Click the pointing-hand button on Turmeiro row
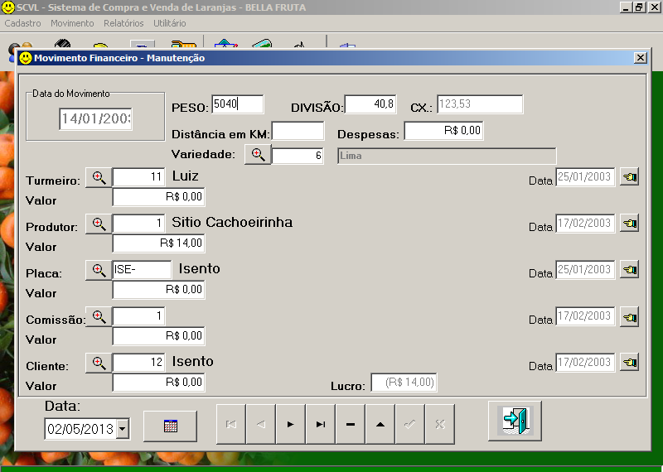The image size is (663, 472). pos(630,177)
